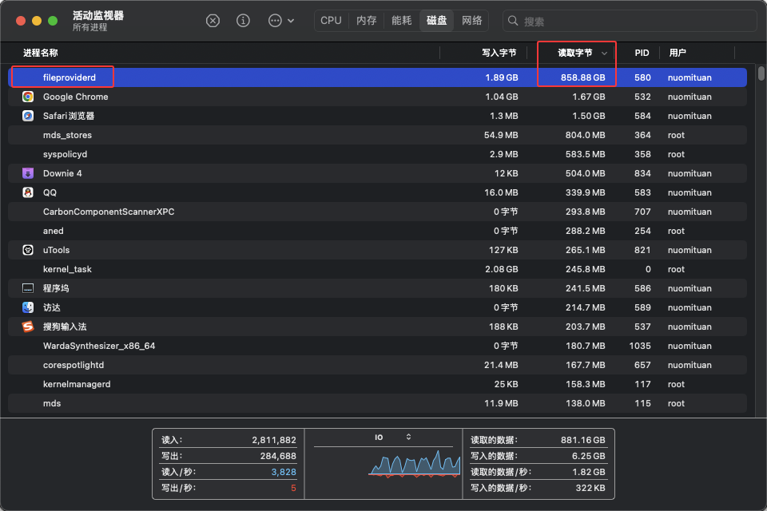
Task: Click the Google Chrome process icon
Action: pos(28,97)
